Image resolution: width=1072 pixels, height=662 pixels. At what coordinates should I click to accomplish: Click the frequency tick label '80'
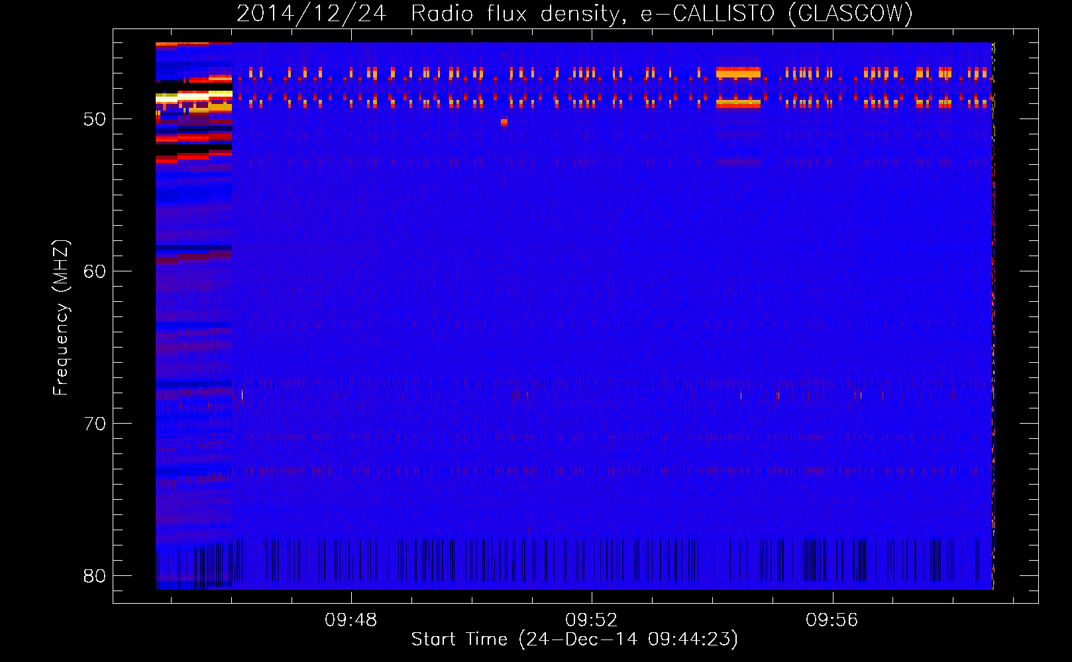[x=95, y=575]
